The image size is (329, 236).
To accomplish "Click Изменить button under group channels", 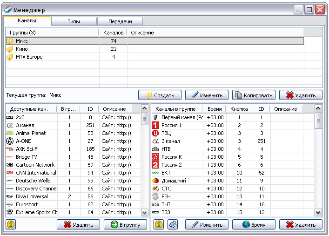I will (207, 224).
